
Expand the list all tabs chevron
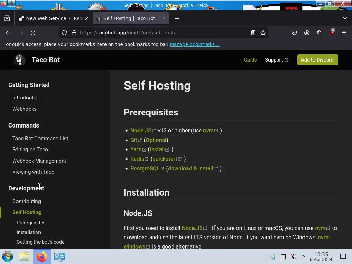tap(345, 18)
